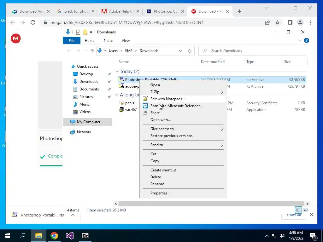Open Google Chrome from the taskbar
The width and height of the screenshot is (323, 242).
pos(54,236)
